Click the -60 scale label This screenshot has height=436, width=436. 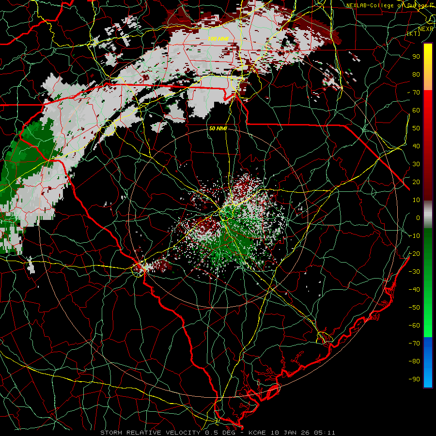click(414, 326)
